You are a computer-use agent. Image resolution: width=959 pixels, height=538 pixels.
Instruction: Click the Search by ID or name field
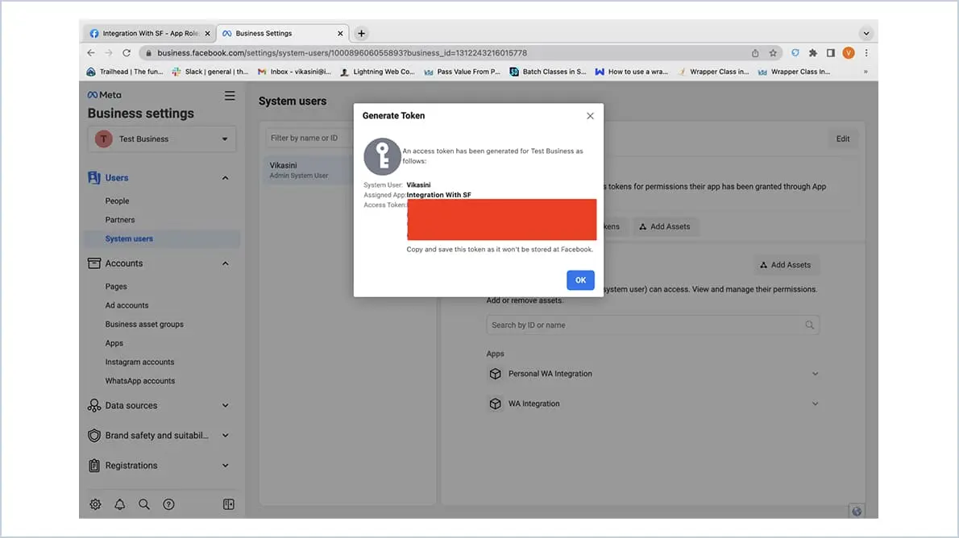[x=653, y=325]
